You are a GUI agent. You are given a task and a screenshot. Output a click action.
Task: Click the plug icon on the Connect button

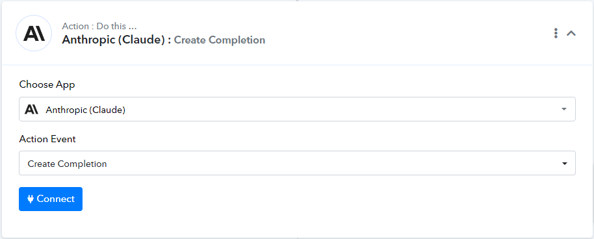tap(31, 199)
